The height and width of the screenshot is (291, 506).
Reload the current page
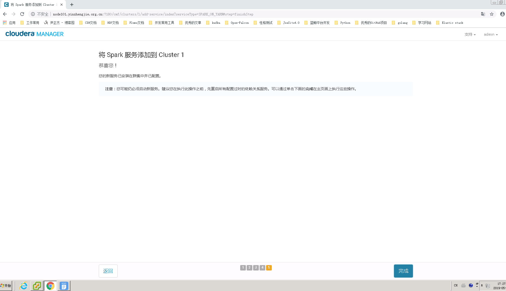[22, 14]
